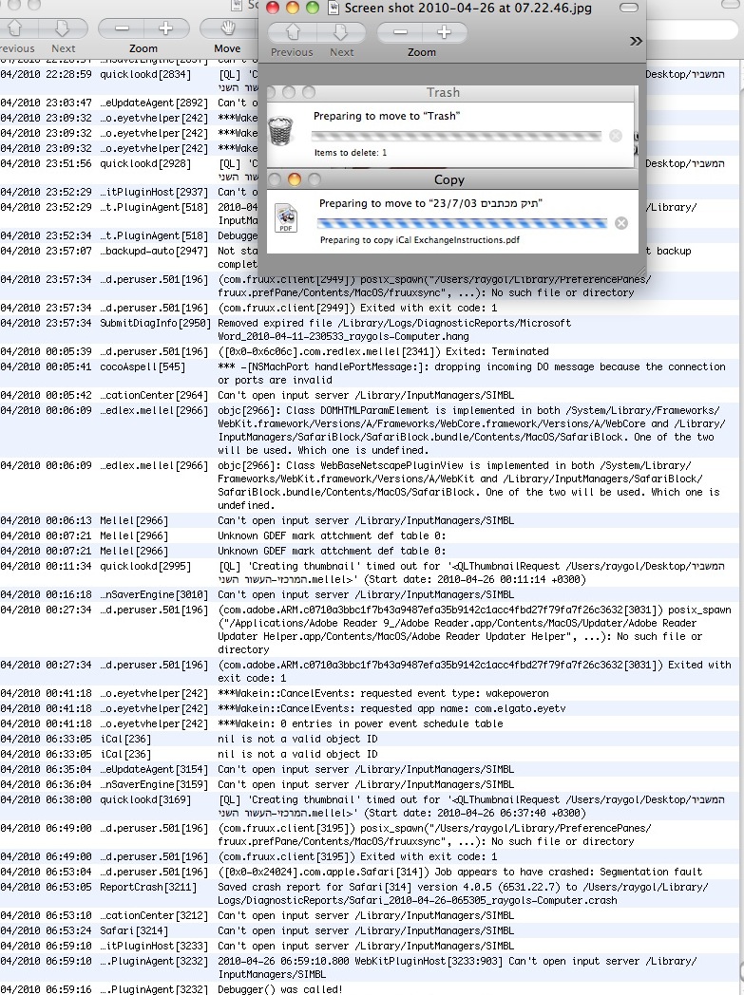Select the 'quicklookd[2995]' process name
This screenshot has height=995, width=744.
(x=144, y=566)
